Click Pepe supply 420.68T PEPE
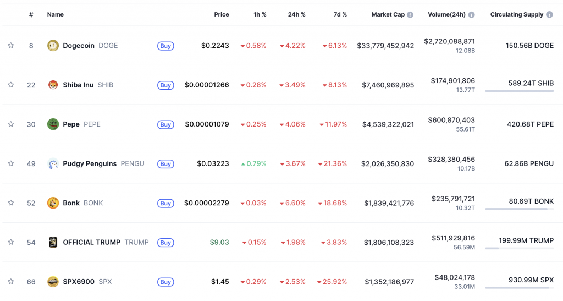Viewport: 563px width, 301px height. [531, 124]
